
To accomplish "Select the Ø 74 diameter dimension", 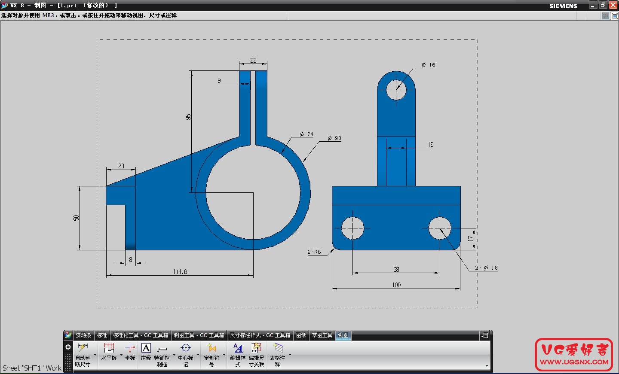I will [x=306, y=134].
